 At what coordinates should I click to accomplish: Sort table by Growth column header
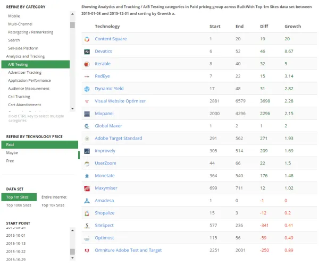pos(293,26)
